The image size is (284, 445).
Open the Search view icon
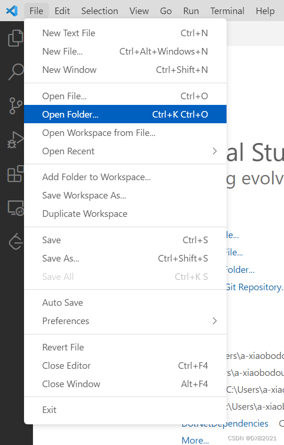coord(16,72)
